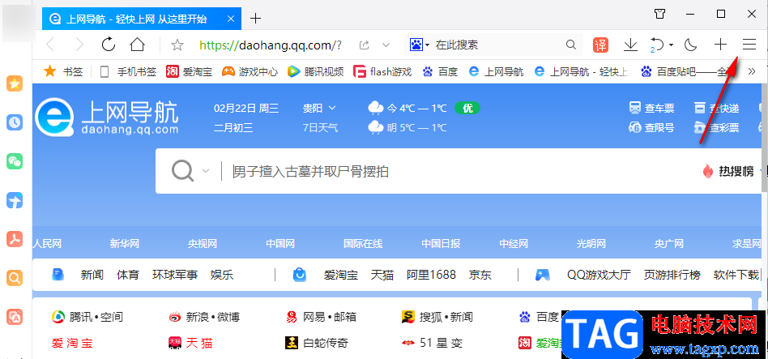The height and width of the screenshot is (359, 768).
Task: Bookmark this page with the star icon
Action: [177, 45]
